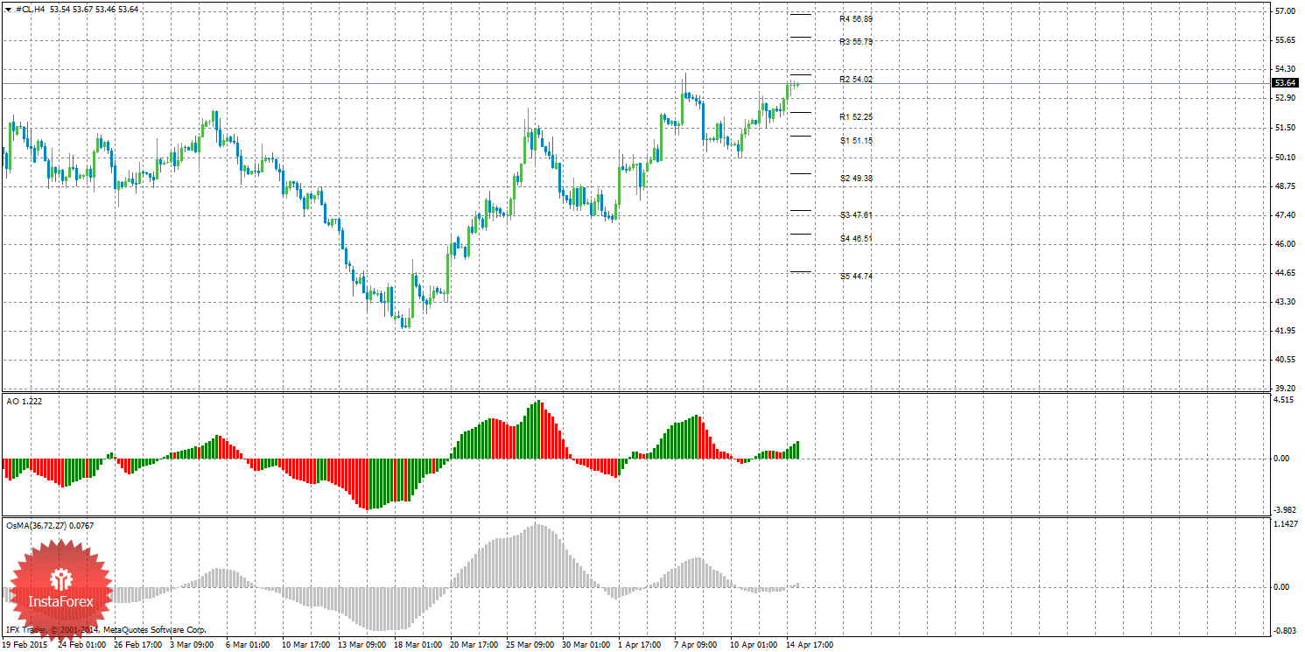The height and width of the screenshot is (652, 1305).
Task: Click the 44.65 price axis value
Action: click(x=1285, y=273)
